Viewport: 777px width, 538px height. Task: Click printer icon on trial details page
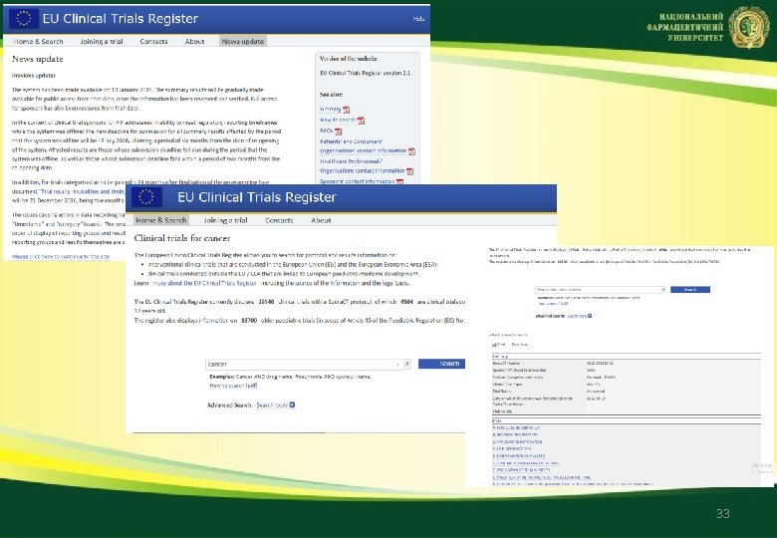(494, 345)
